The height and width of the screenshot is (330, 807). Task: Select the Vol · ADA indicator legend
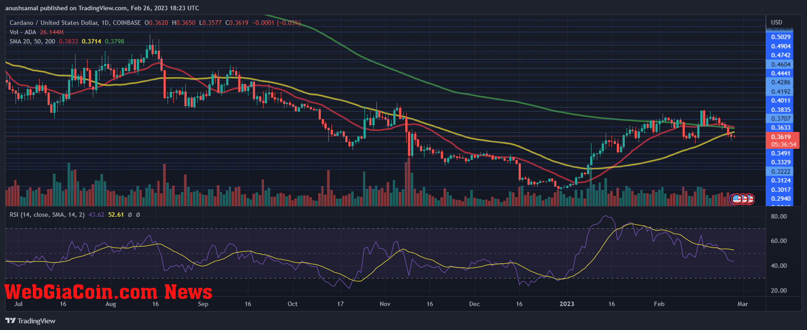pyautogui.click(x=23, y=32)
